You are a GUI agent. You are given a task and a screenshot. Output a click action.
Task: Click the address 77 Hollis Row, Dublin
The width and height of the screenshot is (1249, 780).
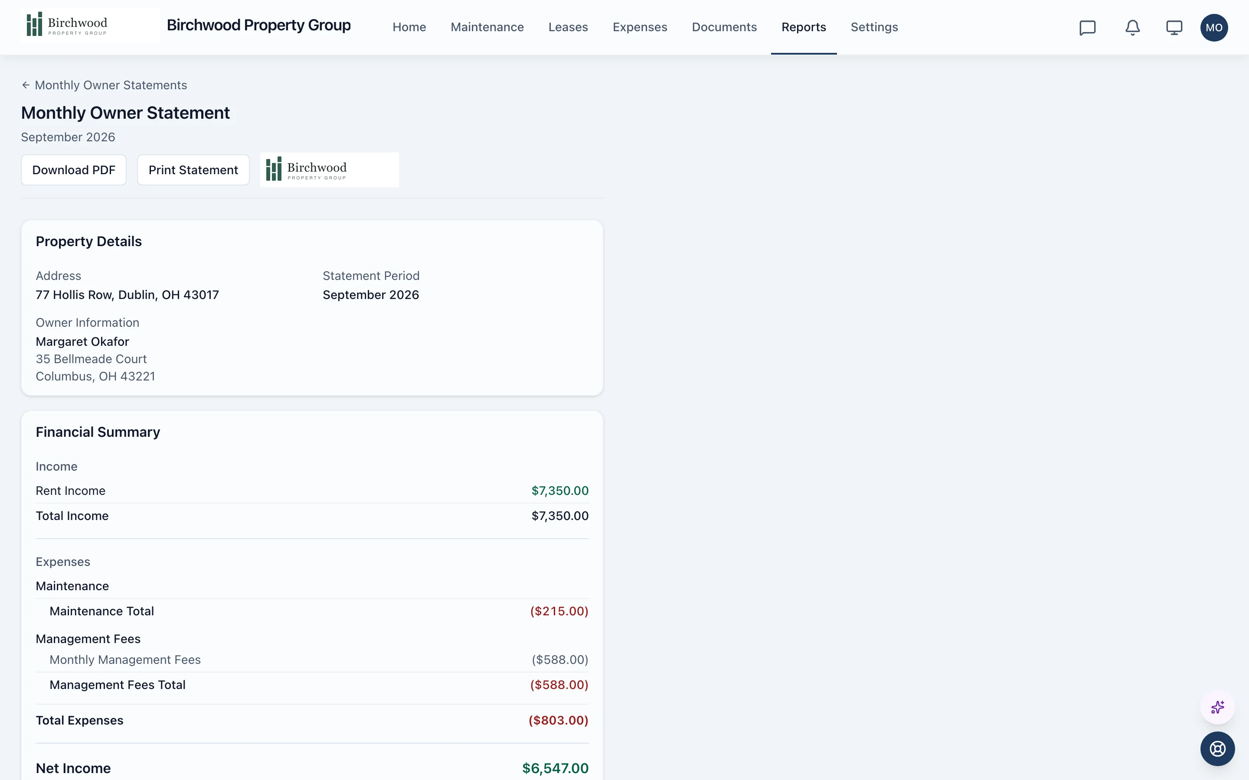(128, 295)
